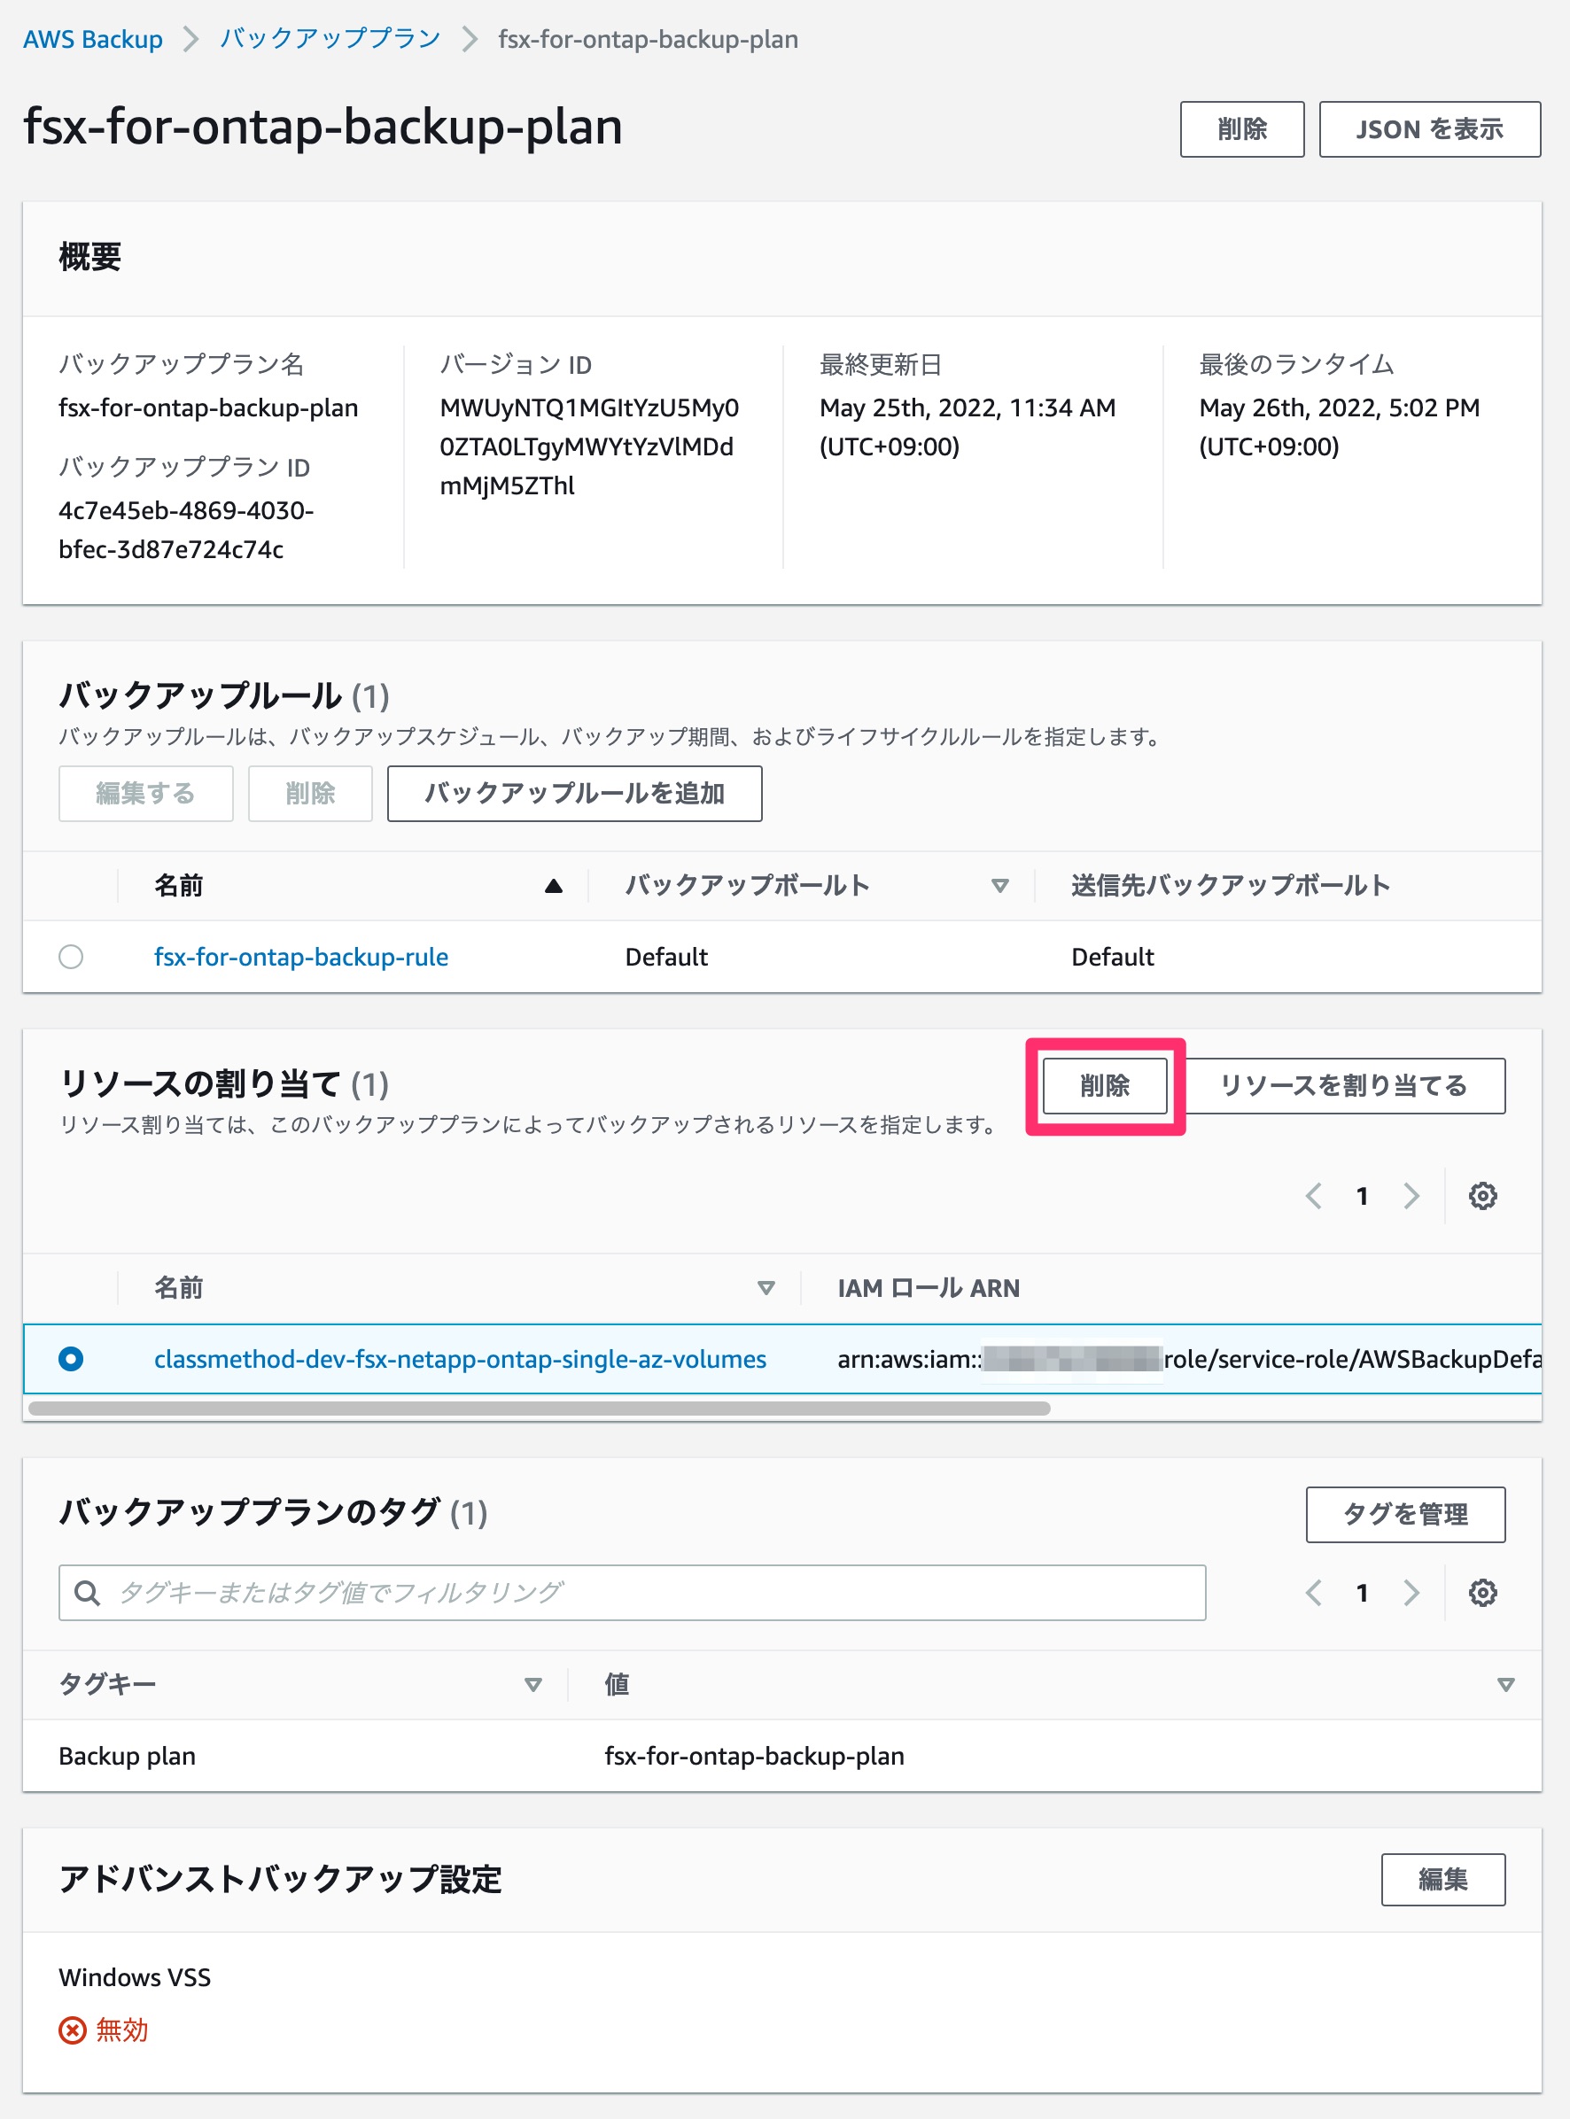Click 名前 column header in backup rules
Screen dimensions: 1570x2119
point(179,886)
